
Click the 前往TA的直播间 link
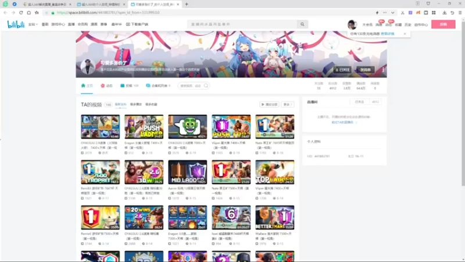point(344,122)
